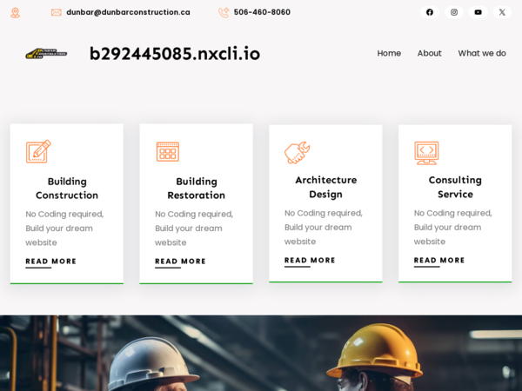Click the location pin icon in top bar
The image size is (522, 391).
click(x=15, y=13)
